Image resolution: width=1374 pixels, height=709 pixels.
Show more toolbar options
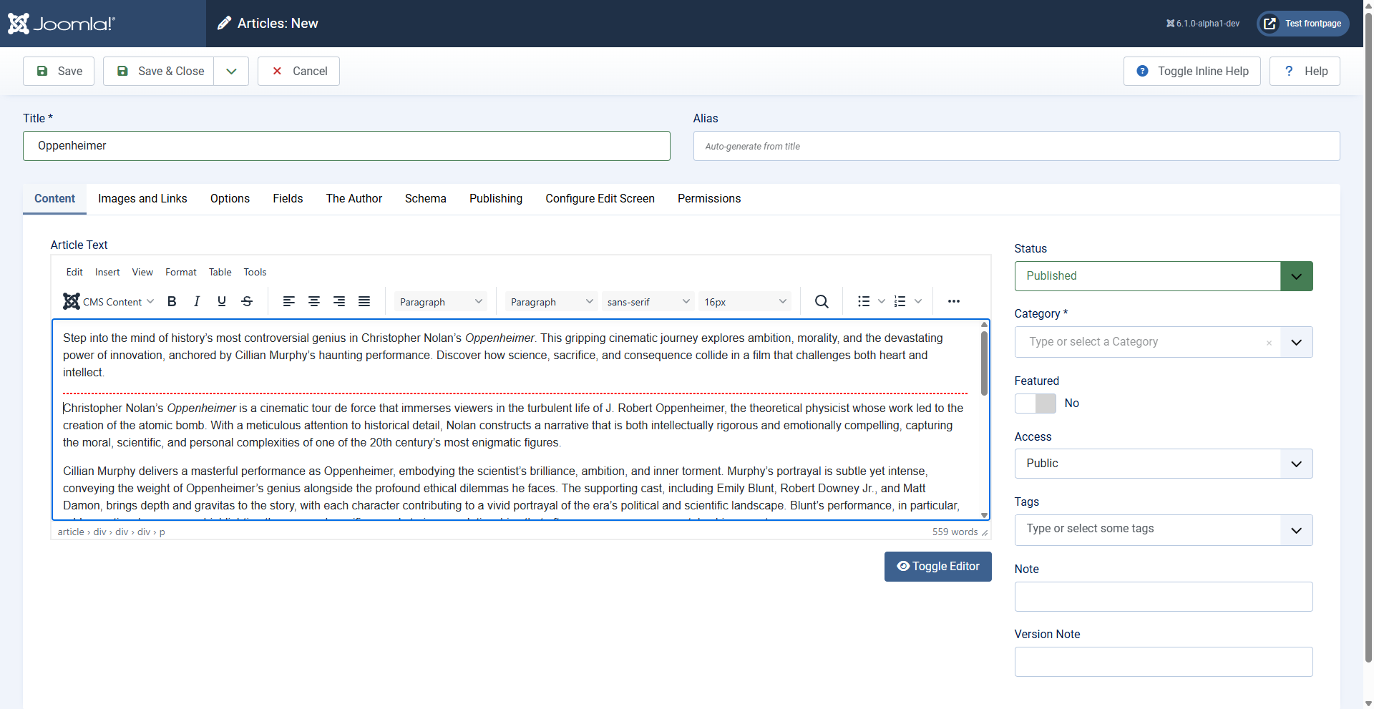point(953,301)
